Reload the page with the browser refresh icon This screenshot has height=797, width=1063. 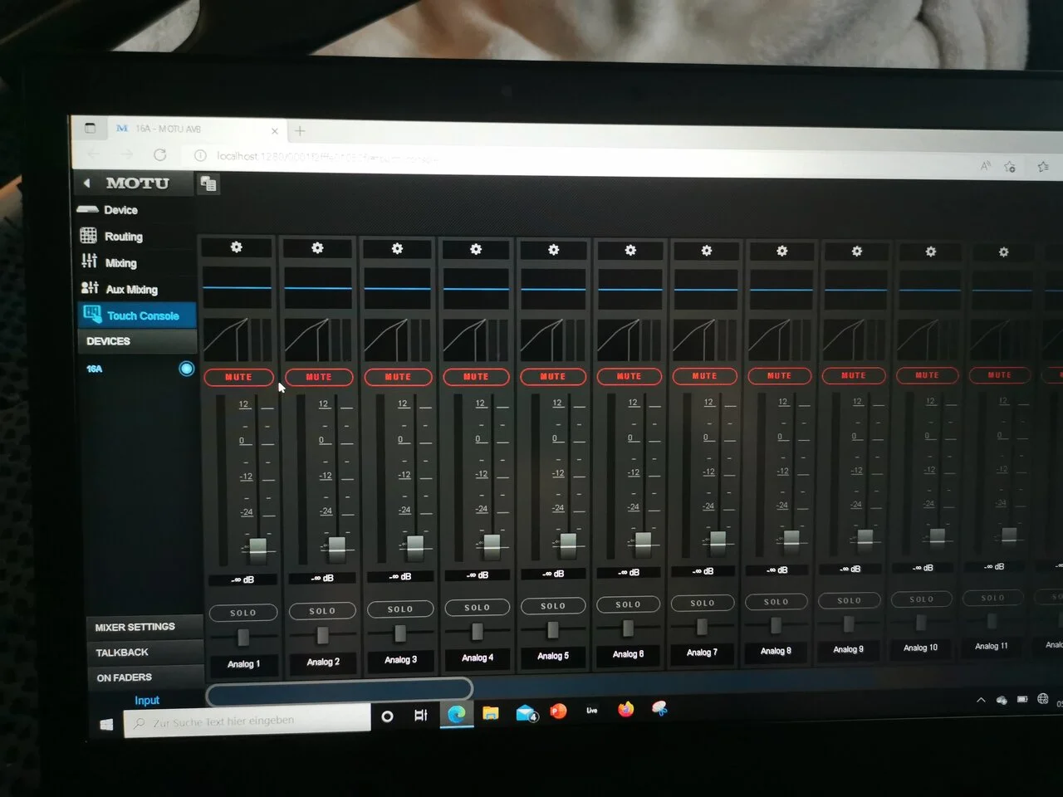159,154
